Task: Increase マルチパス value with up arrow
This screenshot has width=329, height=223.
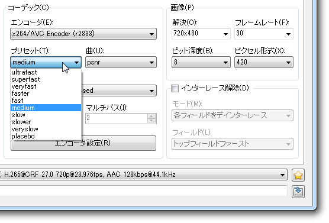Action: 151,116
